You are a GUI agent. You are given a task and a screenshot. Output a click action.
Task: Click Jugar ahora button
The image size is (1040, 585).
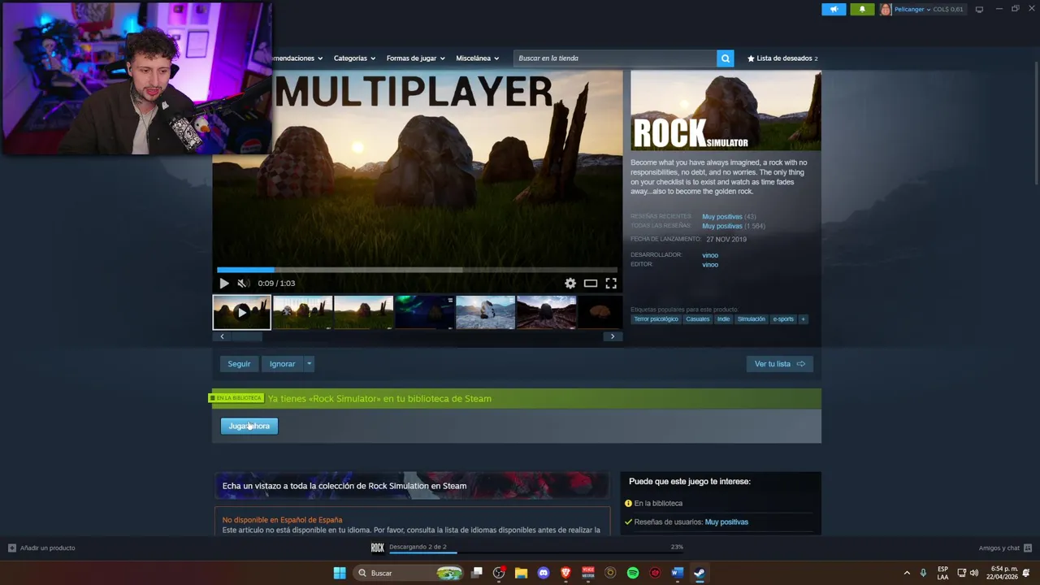click(249, 426)
